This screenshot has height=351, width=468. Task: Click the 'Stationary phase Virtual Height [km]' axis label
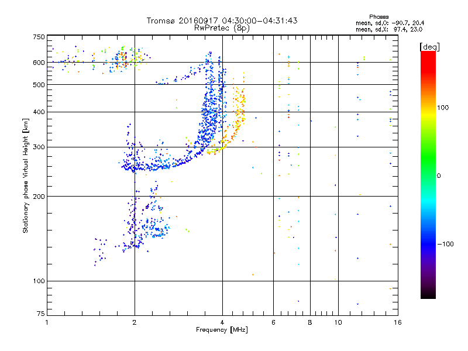click(25, 175)
